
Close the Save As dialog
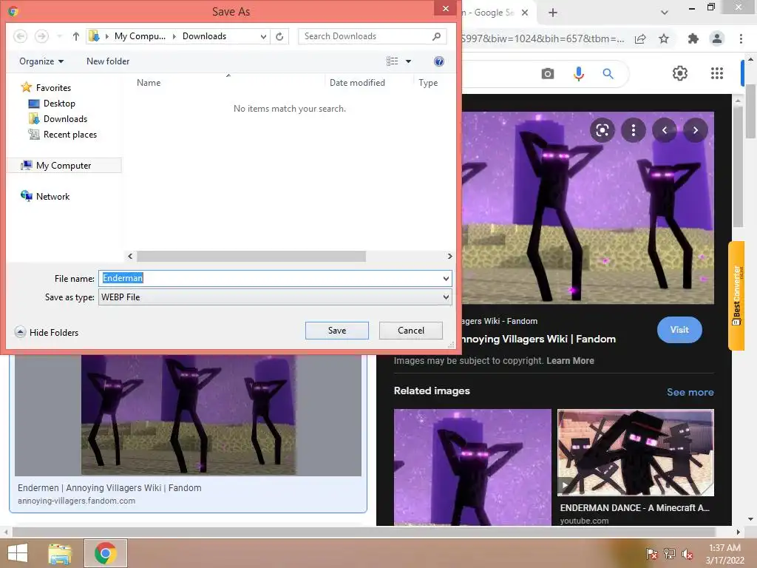click(x=446, y=8)
